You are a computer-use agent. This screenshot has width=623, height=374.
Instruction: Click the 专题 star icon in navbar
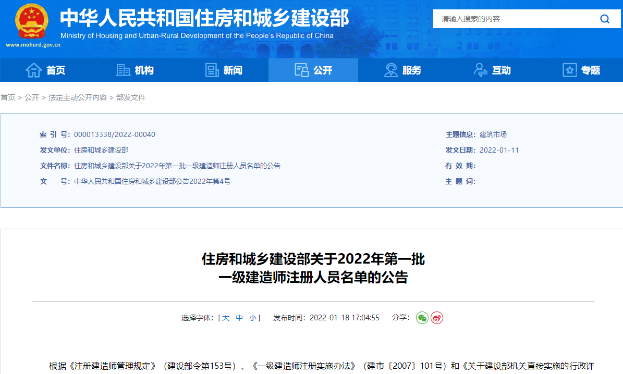569,70
